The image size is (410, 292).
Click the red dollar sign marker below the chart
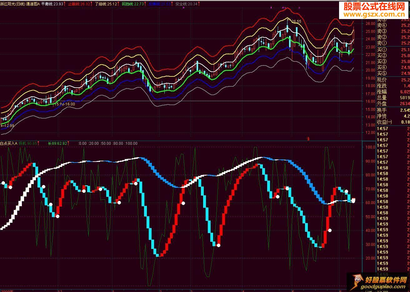(x=308, y=138)
